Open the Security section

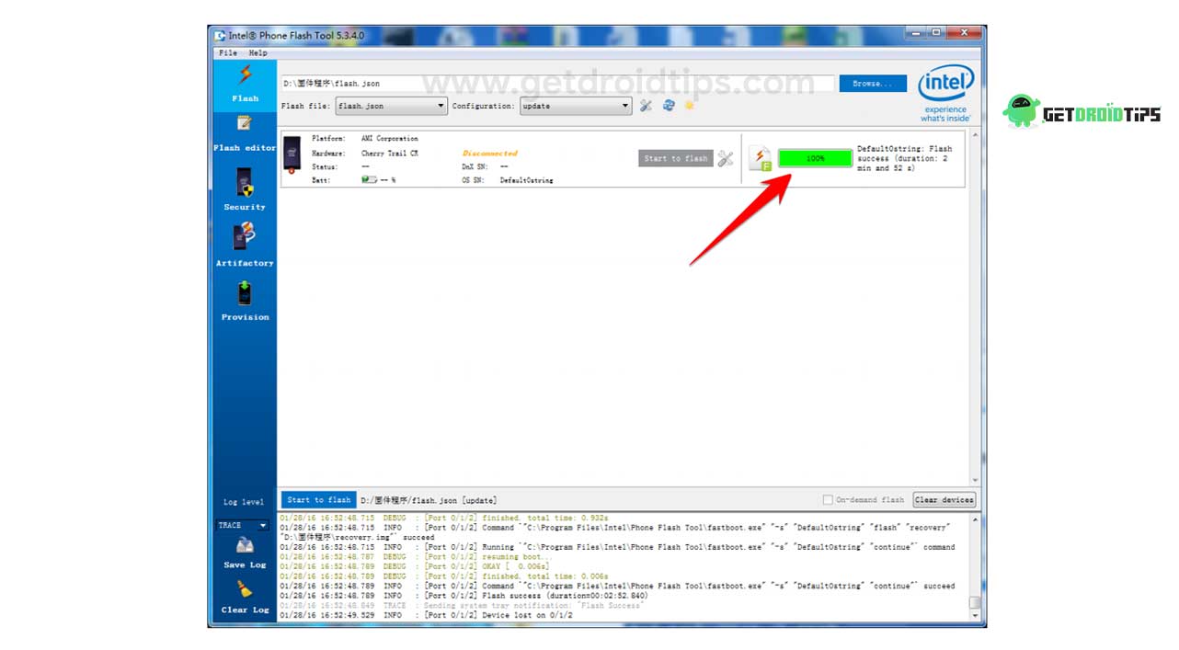click(x=245, y=189)
